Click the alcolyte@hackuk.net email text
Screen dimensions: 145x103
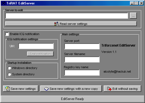pos(117,71)
